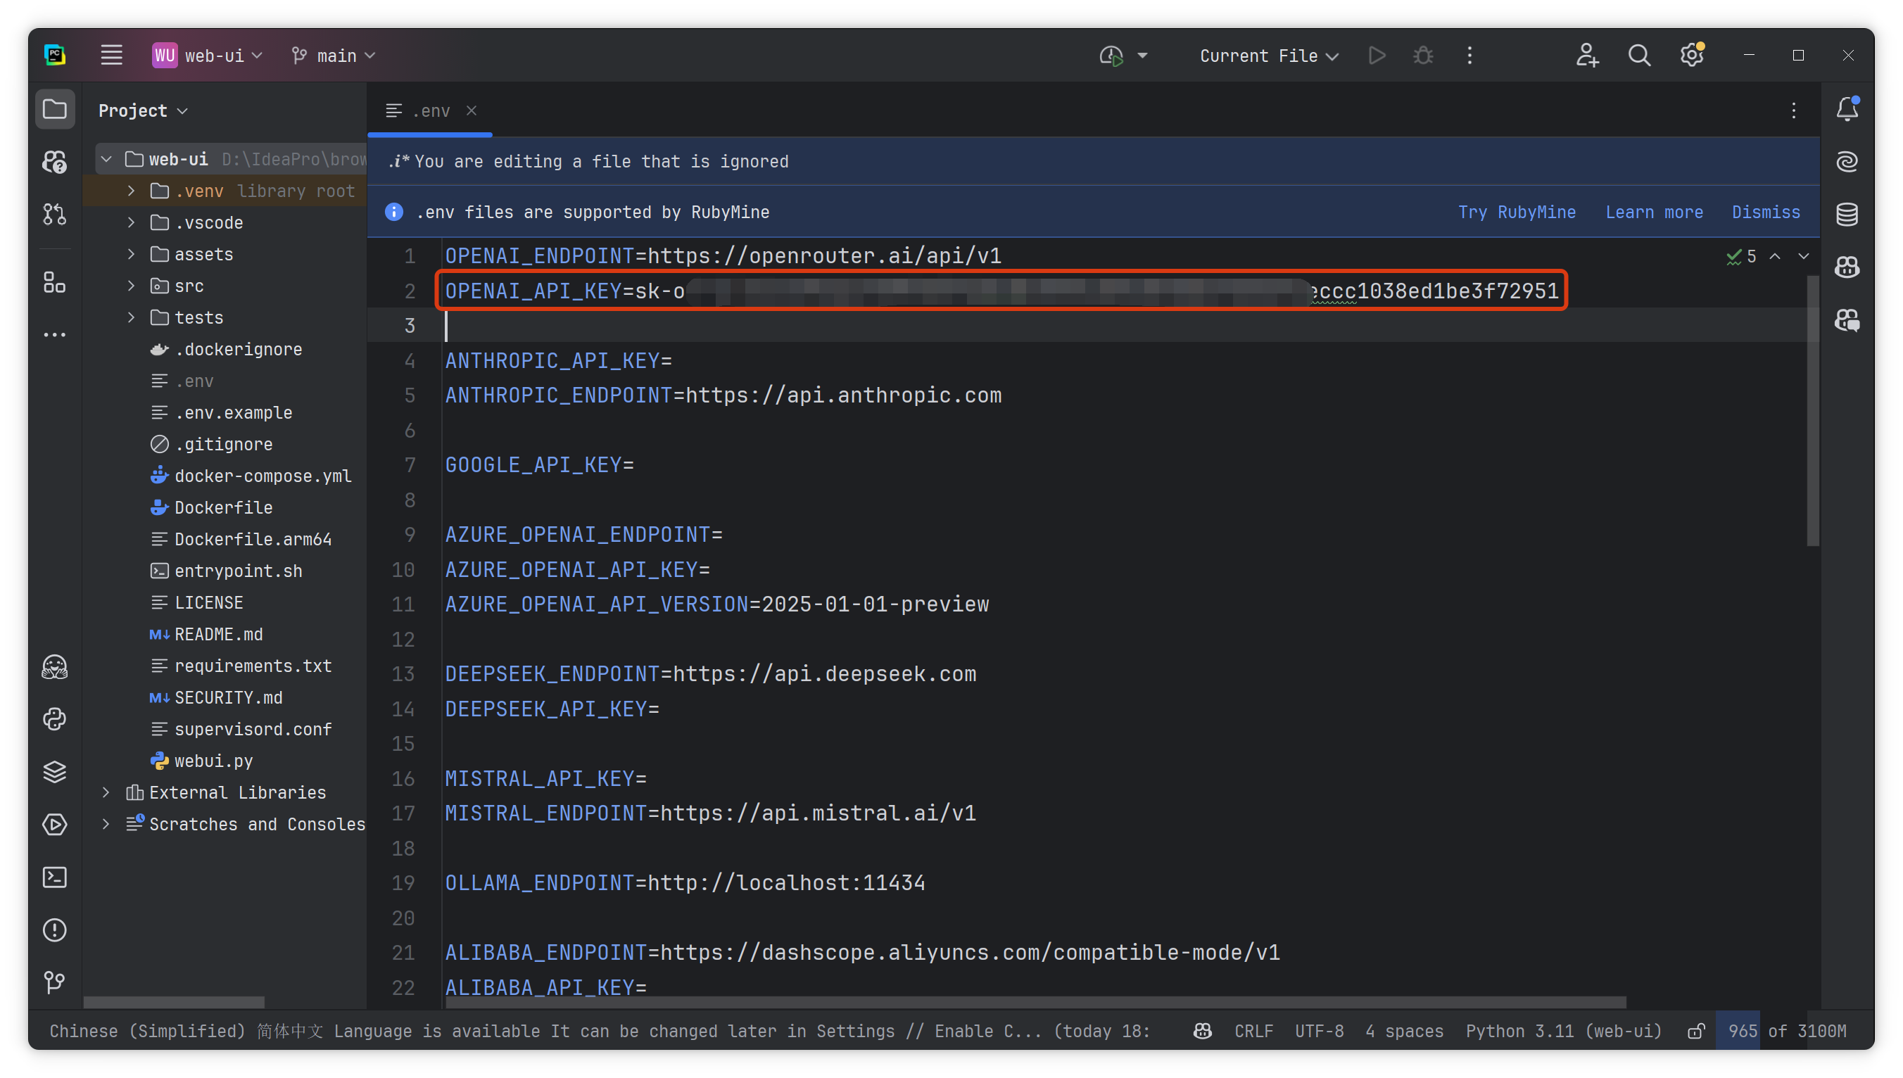
Task: Open the Database tool window icon
Action: click(x=1847, y=215)
